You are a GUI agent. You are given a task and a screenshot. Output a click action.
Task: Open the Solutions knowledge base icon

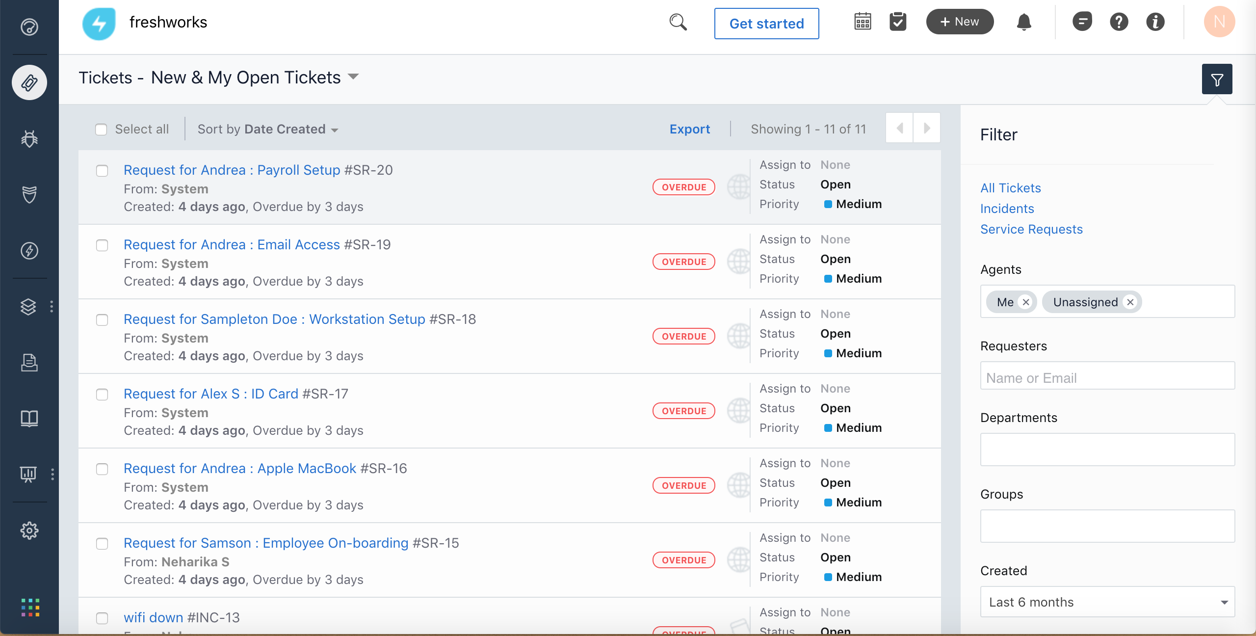pyautogui.click(x=29, y=418)
